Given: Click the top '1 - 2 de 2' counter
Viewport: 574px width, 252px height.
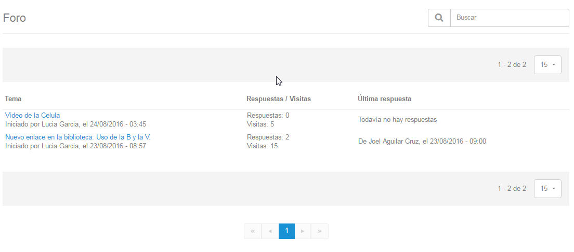Looking at the screenshot, I should [x=512, y=65].
